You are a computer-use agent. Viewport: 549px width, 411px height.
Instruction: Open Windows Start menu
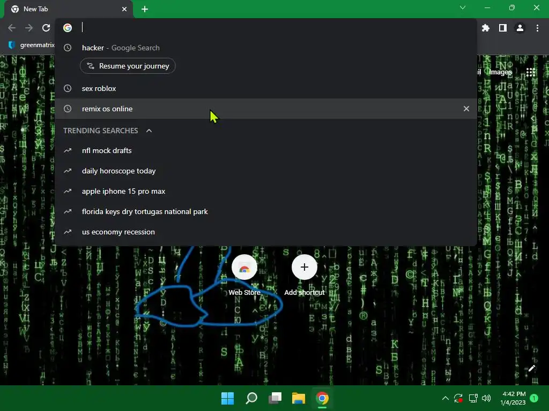coord(227,398)
